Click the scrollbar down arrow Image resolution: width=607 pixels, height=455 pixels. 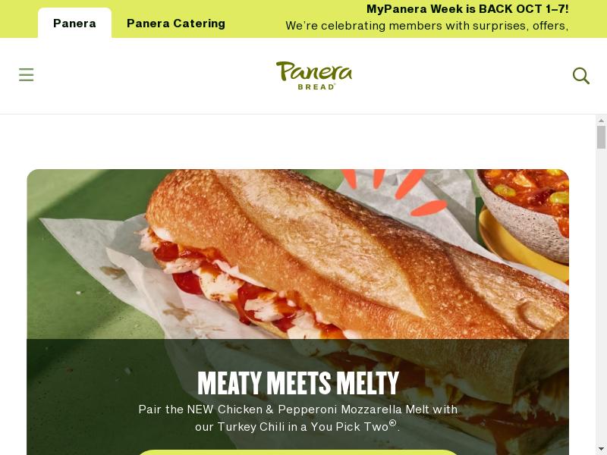[x=601, y=450]
